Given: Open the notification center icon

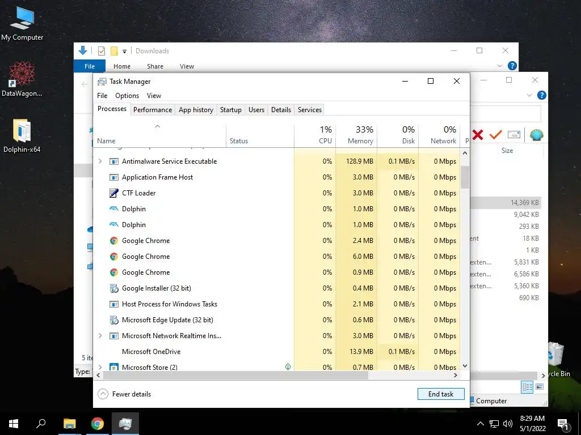Looking at the screenshot, I should [x=563, y=424].
